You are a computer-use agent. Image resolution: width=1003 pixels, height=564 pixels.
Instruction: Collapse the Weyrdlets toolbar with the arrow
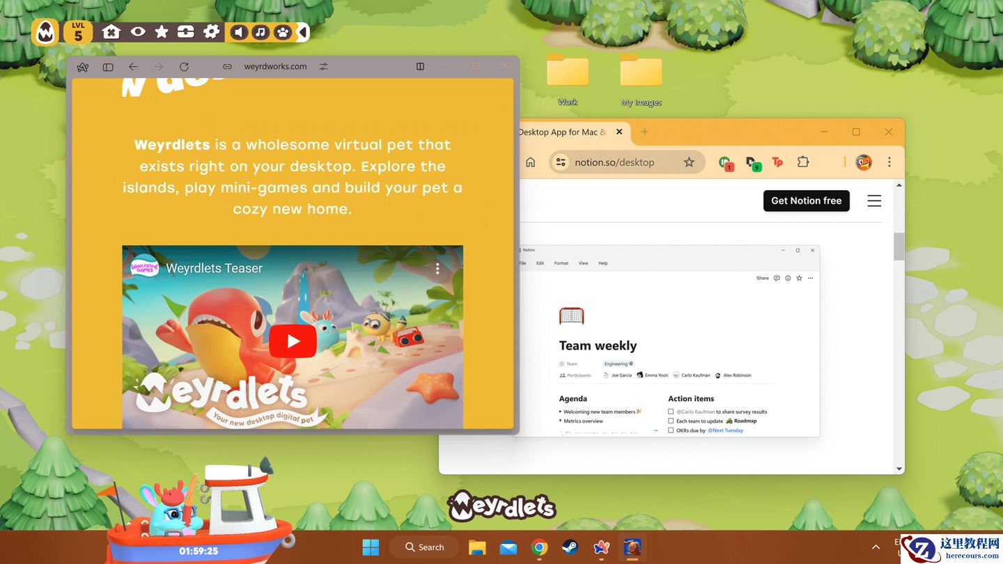click(303, 32)
